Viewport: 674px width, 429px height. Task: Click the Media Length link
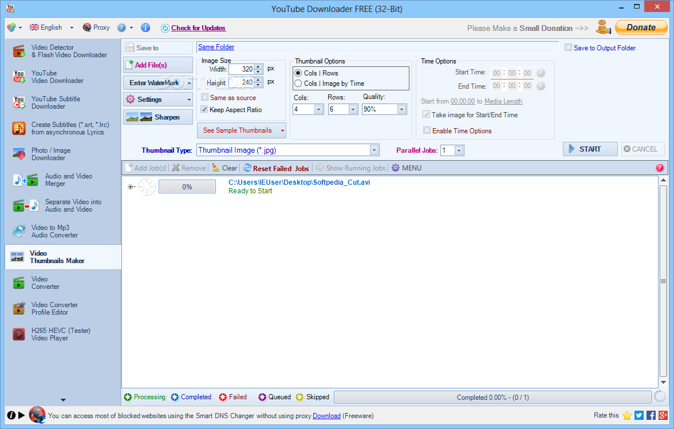[x=503, y=101]
